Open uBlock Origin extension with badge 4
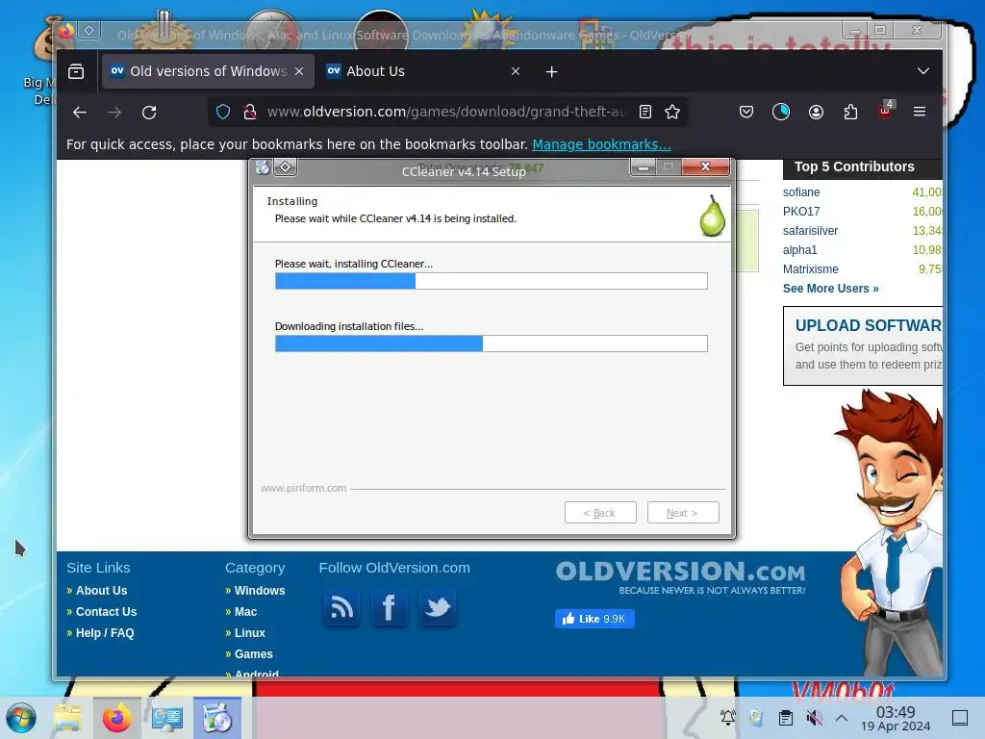This screenshot has height=739, width=985. [886, 111]
